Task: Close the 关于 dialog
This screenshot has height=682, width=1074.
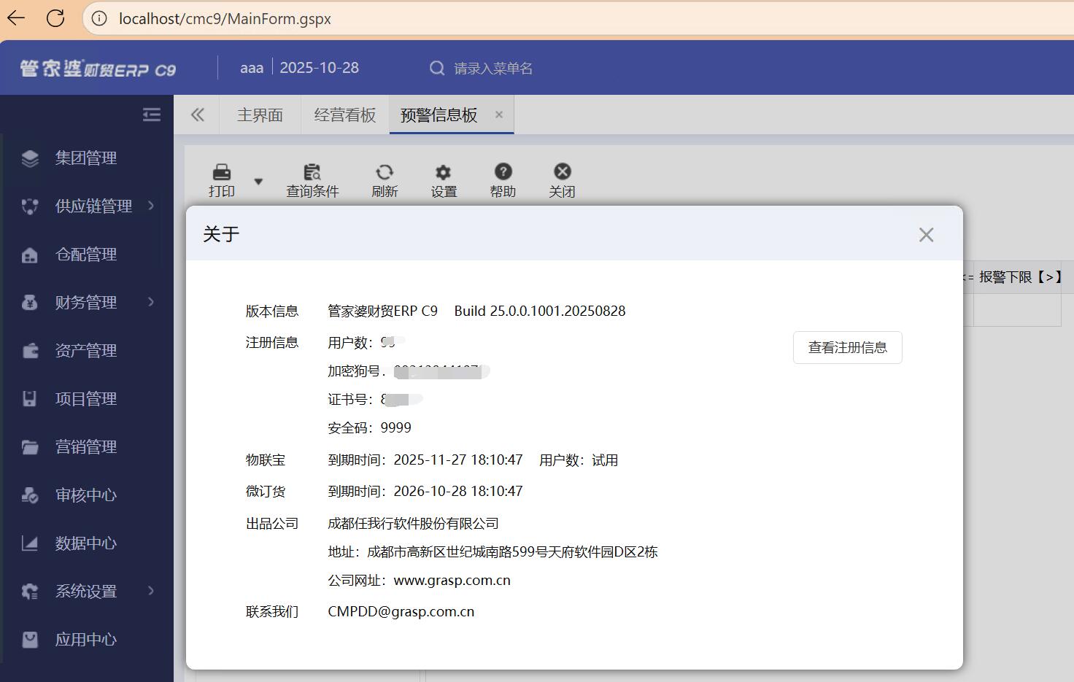Action: [926, 235]
